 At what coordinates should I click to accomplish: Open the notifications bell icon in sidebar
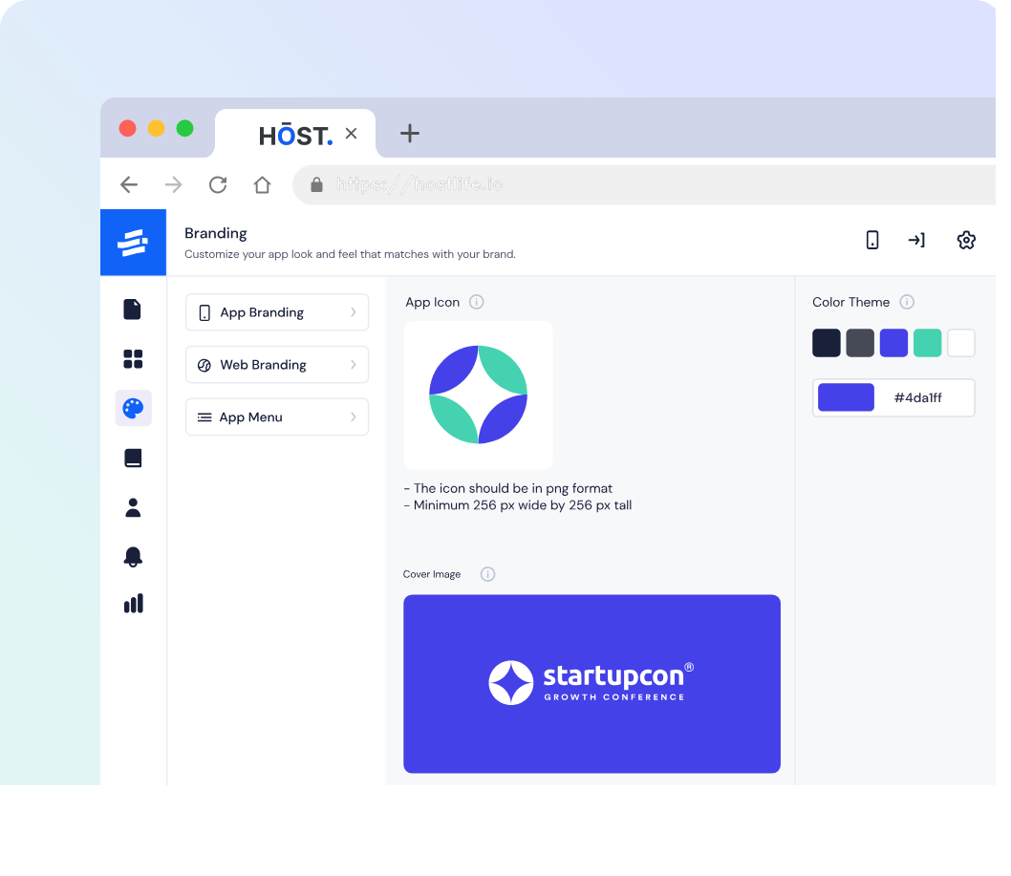[x=133, y=557]
